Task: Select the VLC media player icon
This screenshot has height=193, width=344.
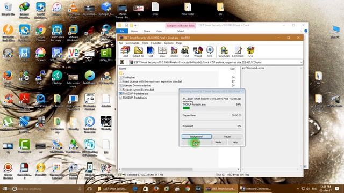Action: point(73,11)
